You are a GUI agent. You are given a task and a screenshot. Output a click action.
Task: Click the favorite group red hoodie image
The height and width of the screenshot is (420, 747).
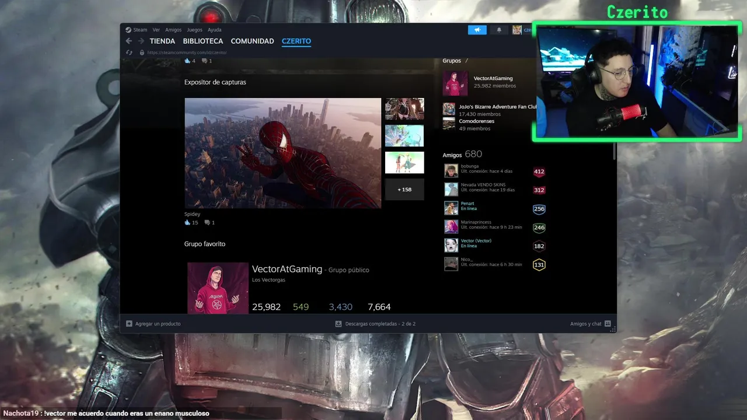(x=218, y=288)
